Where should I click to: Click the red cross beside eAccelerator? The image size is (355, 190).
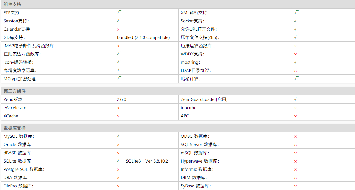pyautogui.click(x=118, y=108)
